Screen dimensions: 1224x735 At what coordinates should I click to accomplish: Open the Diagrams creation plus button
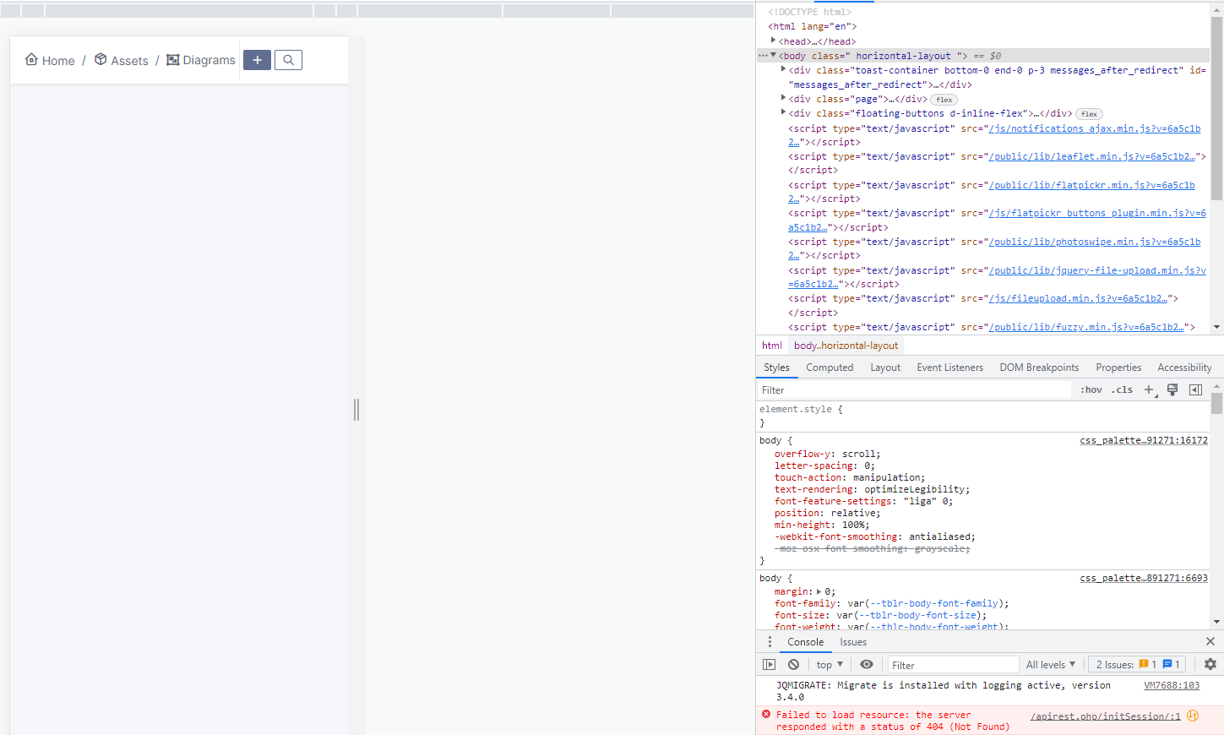pyautogui.click(x=257, y=59)
